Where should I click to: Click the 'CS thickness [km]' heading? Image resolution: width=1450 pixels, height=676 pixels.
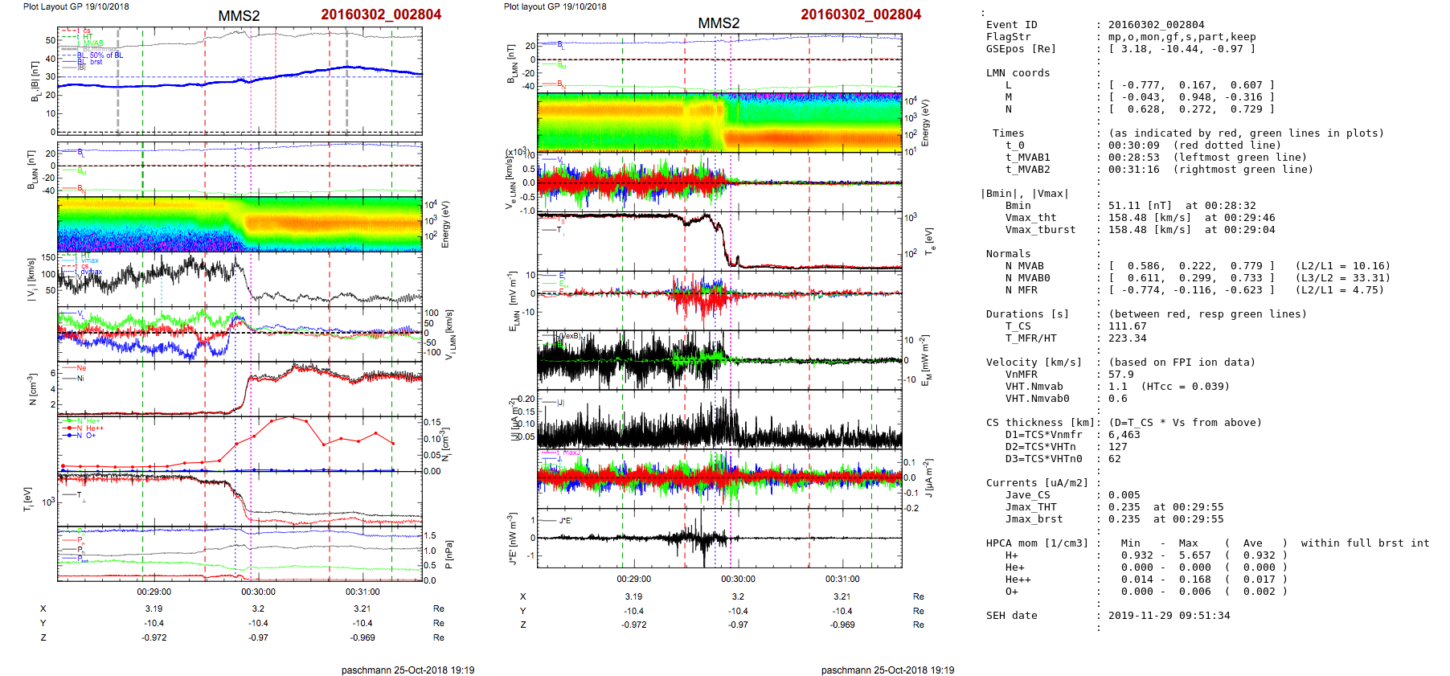click(1040, 423)
